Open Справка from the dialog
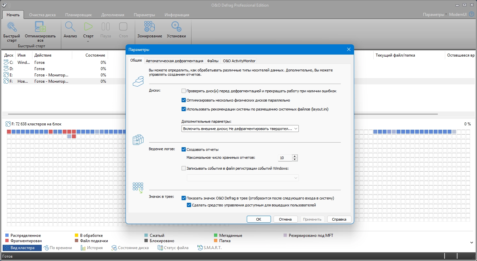The height and width of the screenshot is (261, 477). 339,219
